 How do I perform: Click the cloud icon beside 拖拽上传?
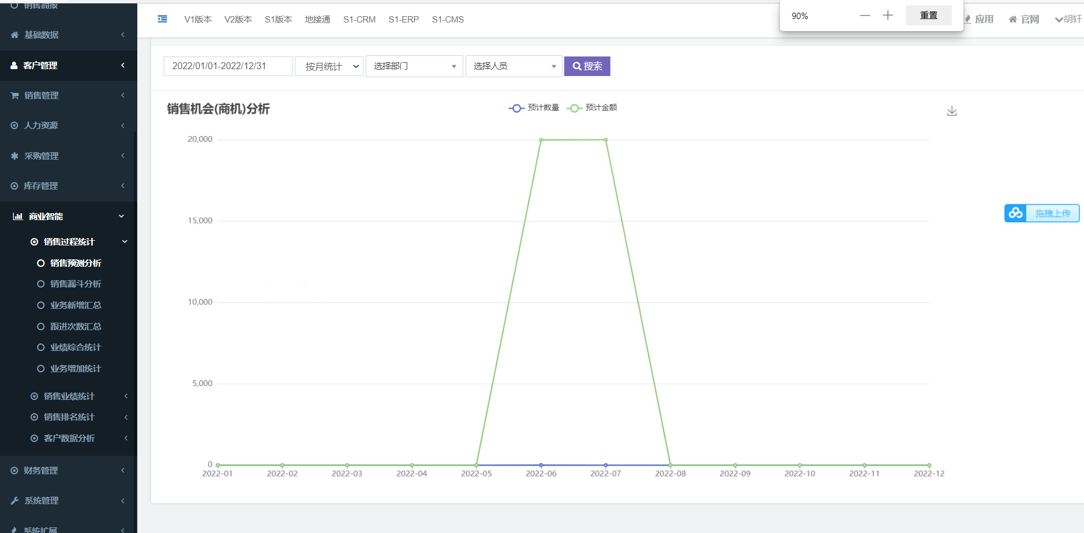(1016, 213)
